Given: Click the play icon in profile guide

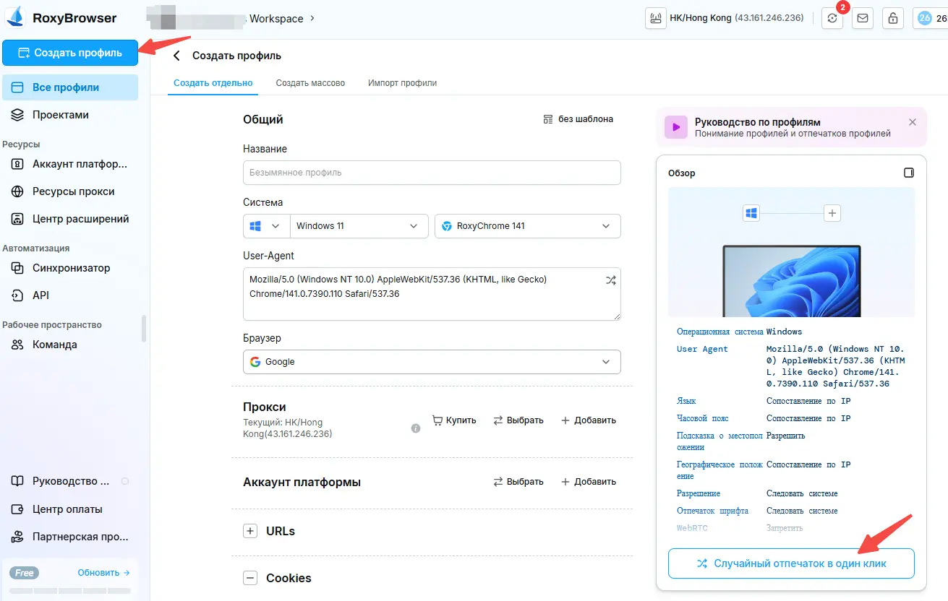Looking at the screenshot, I should [676, 127].
